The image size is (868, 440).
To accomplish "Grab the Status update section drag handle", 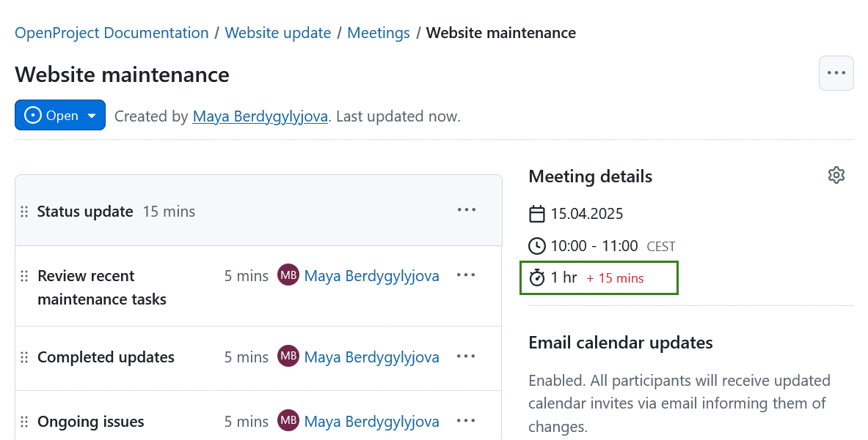I will point(24,212).
